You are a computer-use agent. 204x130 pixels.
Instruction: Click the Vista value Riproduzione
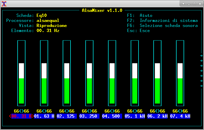coord(52,26)
